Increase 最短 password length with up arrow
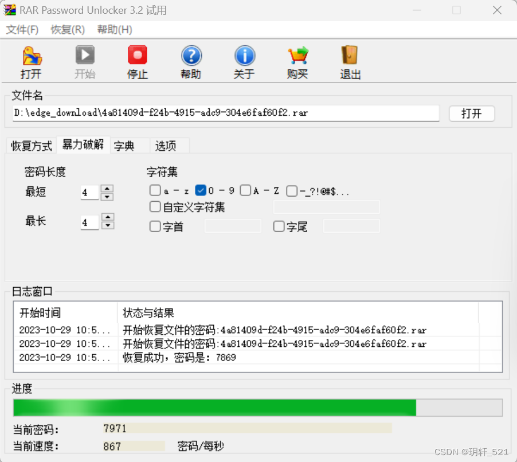 [107, 188]
